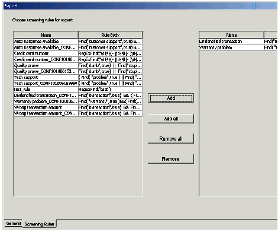Click Name column header in left table
The height and width of the screenshot is (235, 278).
(x=46, y=35)
